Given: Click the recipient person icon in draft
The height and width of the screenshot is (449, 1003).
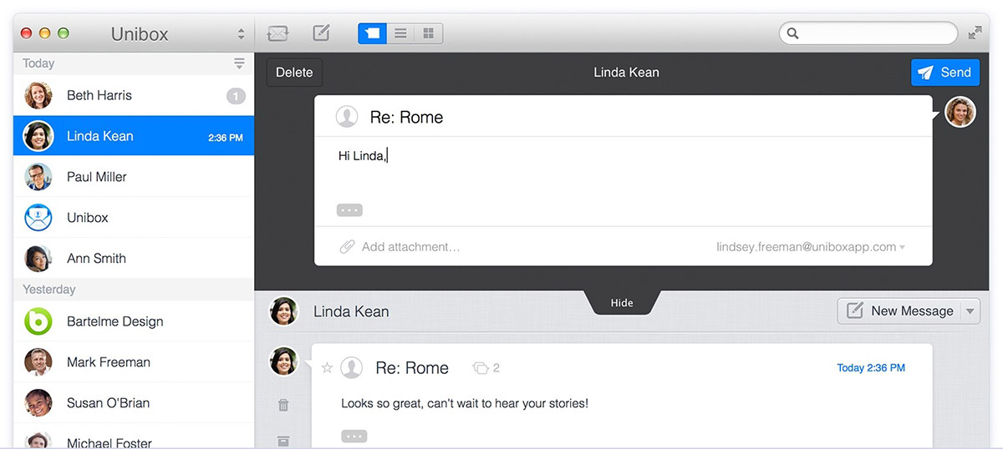Looking at the screenshot, I should (346, 117).
